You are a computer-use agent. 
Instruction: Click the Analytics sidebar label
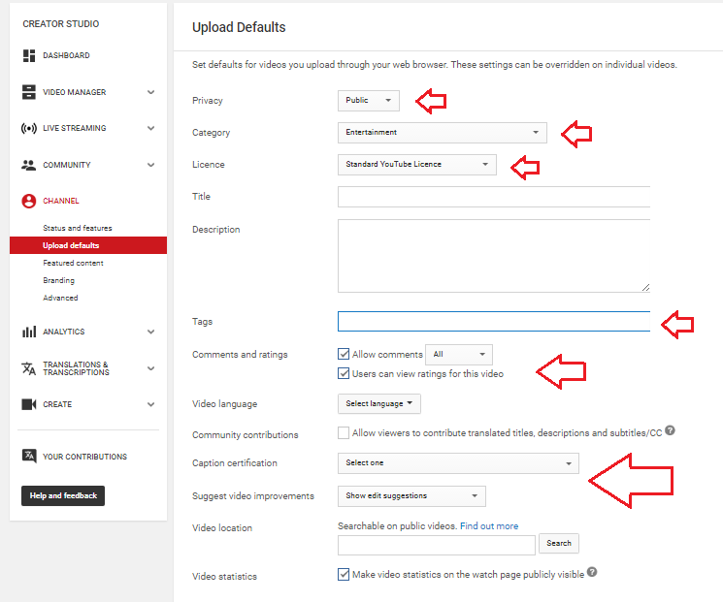(x=64, y=332)
